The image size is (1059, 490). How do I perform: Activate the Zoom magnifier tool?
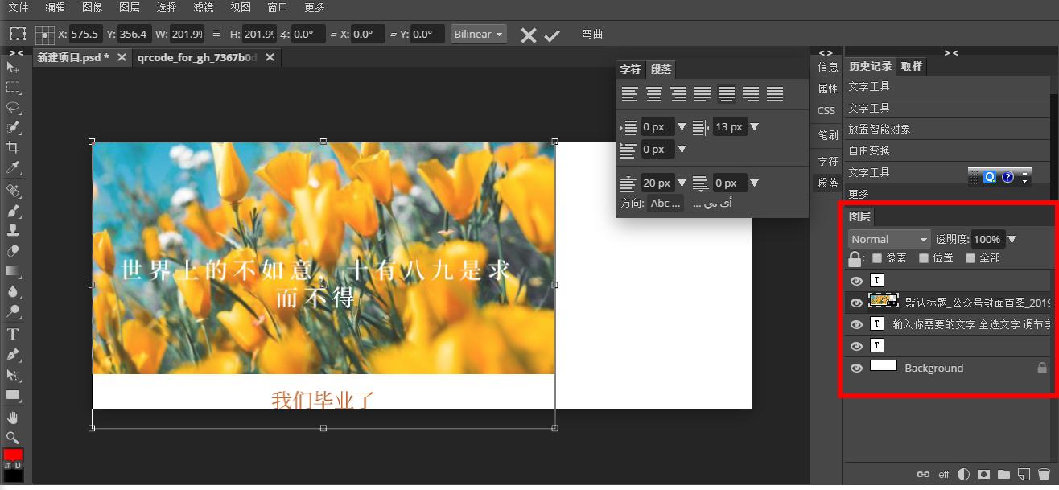pos(13,438)
